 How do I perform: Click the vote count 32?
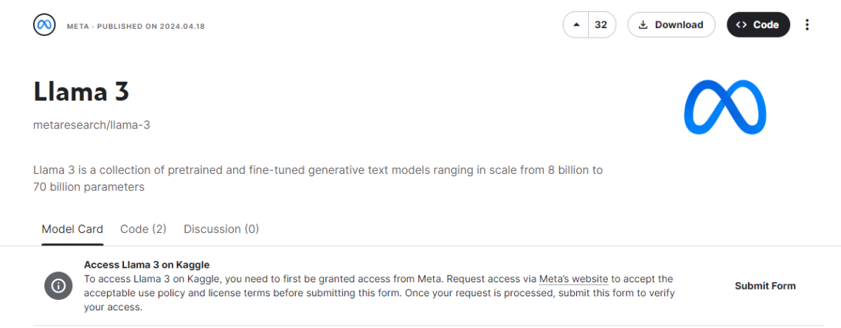click(x=601, y=25)
